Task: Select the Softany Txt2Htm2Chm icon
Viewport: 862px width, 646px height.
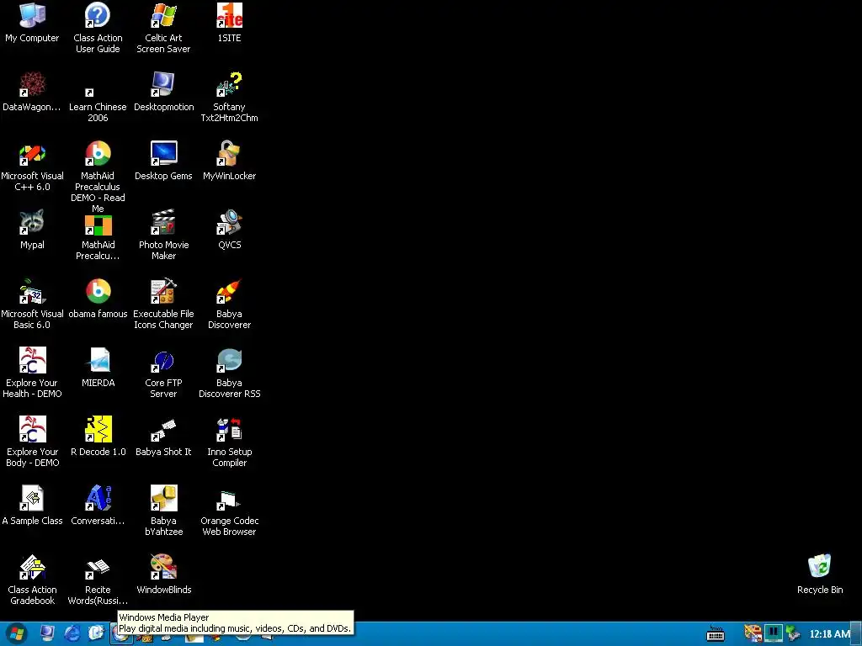Action: tap(229, 85)
